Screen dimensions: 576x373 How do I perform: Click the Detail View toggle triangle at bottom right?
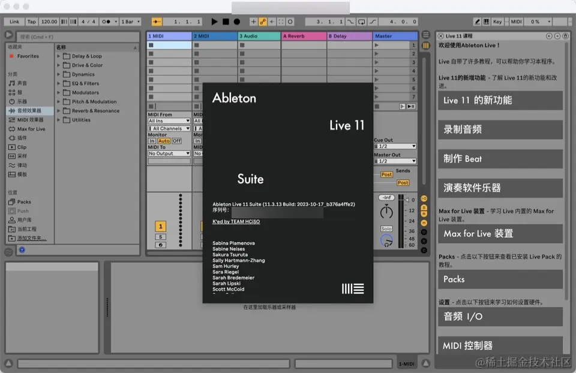tap(426, 363)
